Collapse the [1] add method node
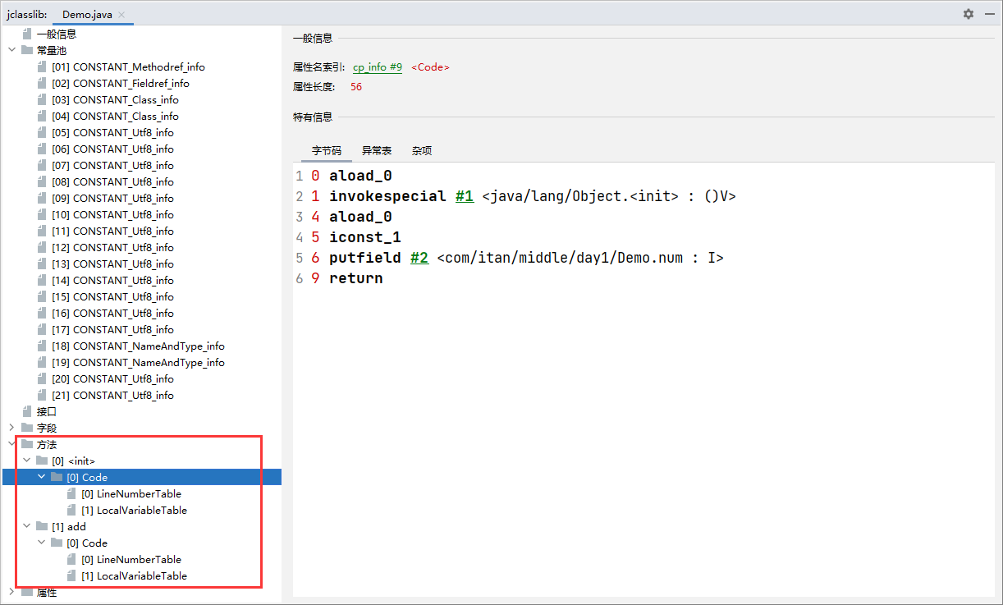The width and height of the screenshot is (1003, 605). [26, 525]
